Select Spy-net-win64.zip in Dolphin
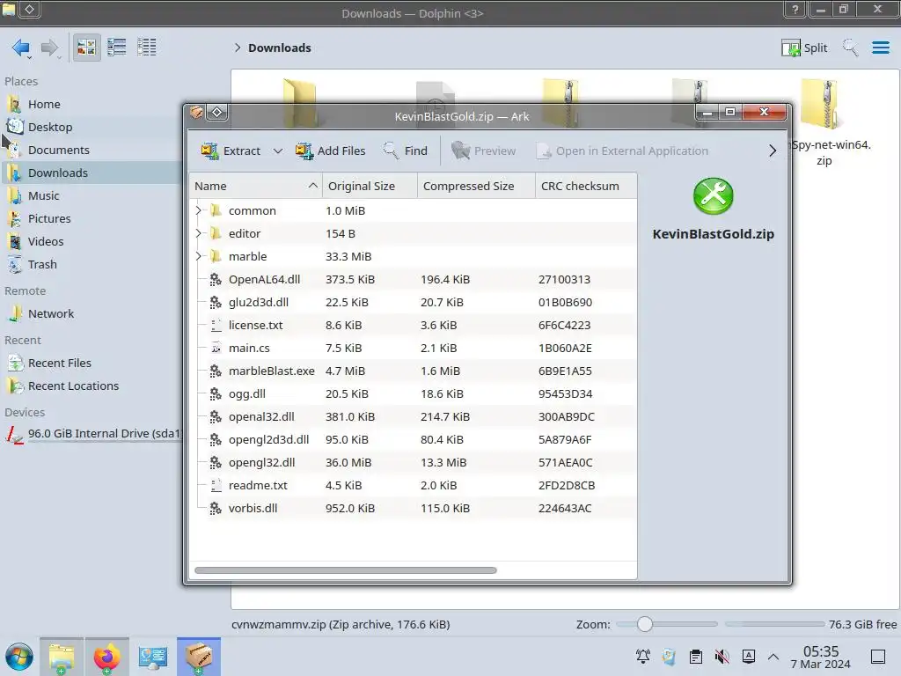 click(x=824, y=121)
